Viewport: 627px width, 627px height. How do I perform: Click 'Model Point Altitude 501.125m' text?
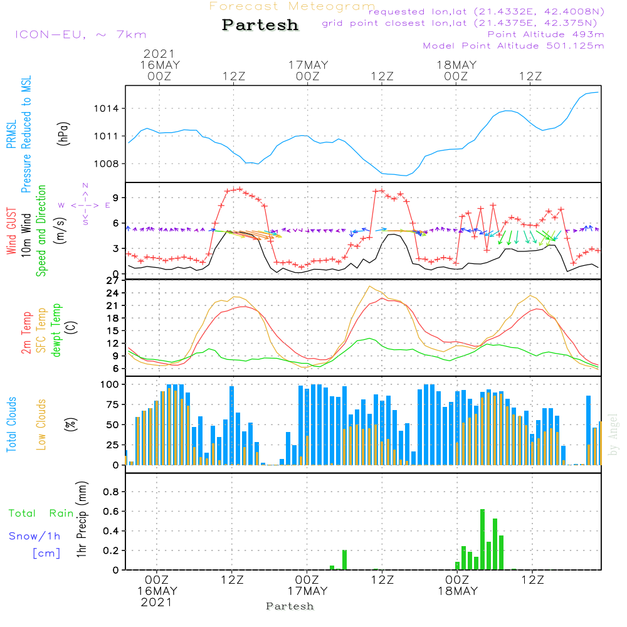pos(514,46)
